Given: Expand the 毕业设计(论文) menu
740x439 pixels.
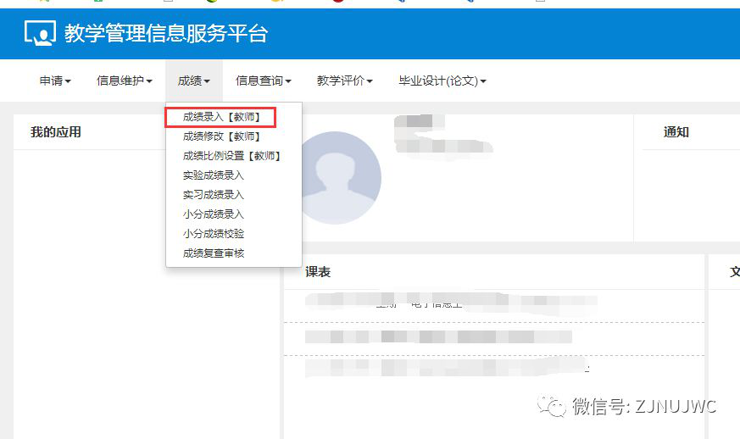Looking at the screenshot, I should click(x=442, y=81).
